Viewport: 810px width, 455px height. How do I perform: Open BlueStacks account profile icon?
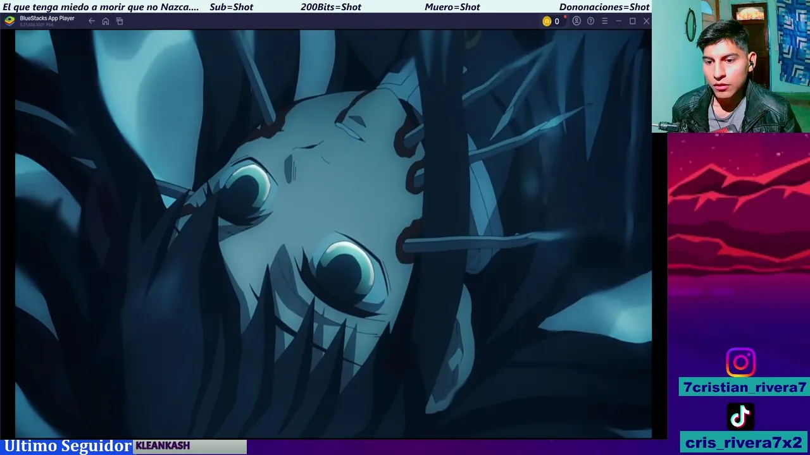[x=576, y=21]
